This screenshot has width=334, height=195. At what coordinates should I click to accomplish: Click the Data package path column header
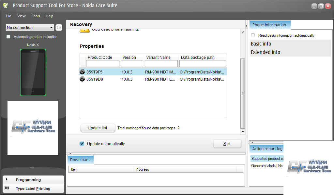(x=198, y=57)
